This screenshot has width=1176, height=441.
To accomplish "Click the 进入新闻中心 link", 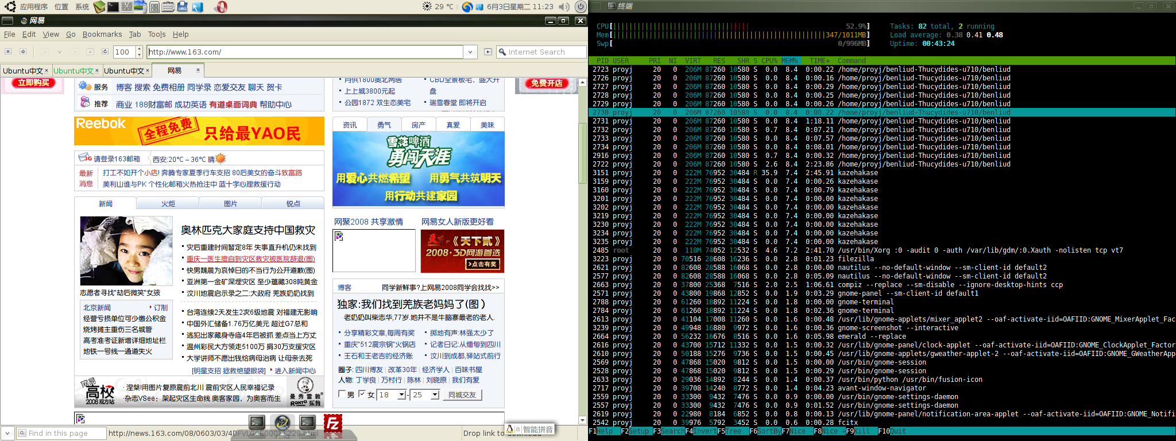I will 295,371.
